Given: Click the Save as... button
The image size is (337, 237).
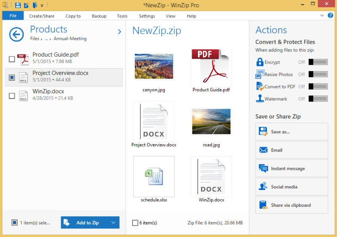Looking at the screenshot, I should (292, 132).
